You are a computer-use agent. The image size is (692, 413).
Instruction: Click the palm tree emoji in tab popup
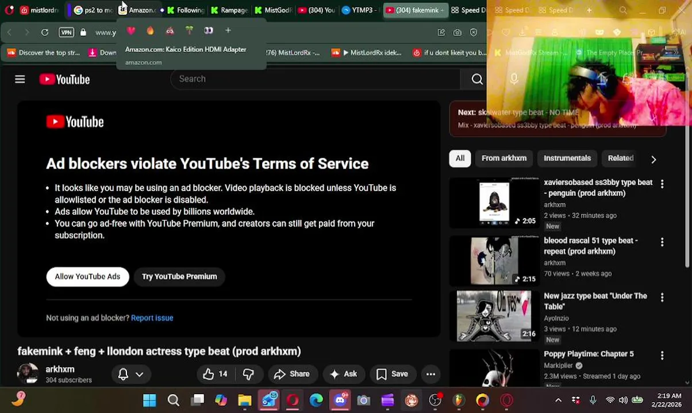click(x=189, y=30)
